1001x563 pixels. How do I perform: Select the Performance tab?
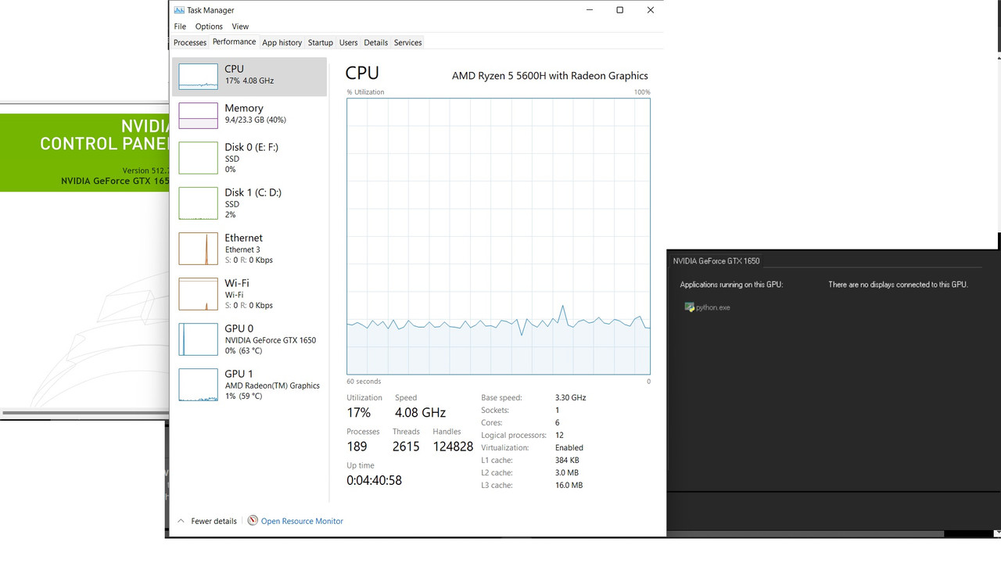[x=234, y=42]
